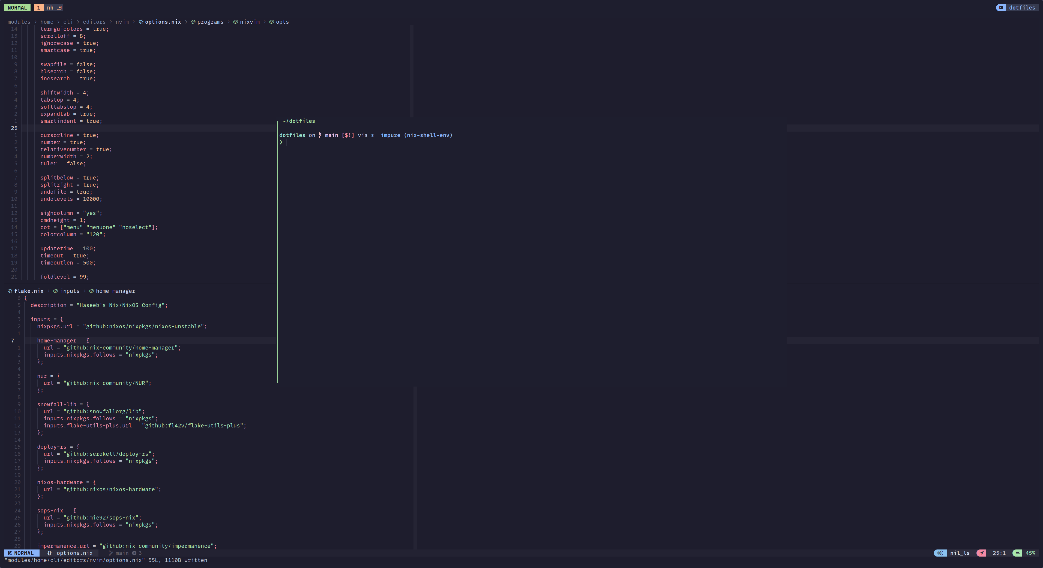
Task: Click the git changes plus icon in statusline
Action: point(134,553)
